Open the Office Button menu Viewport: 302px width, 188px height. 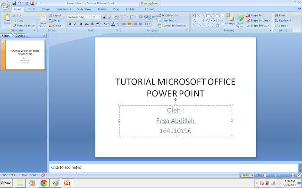coord(5,5)
